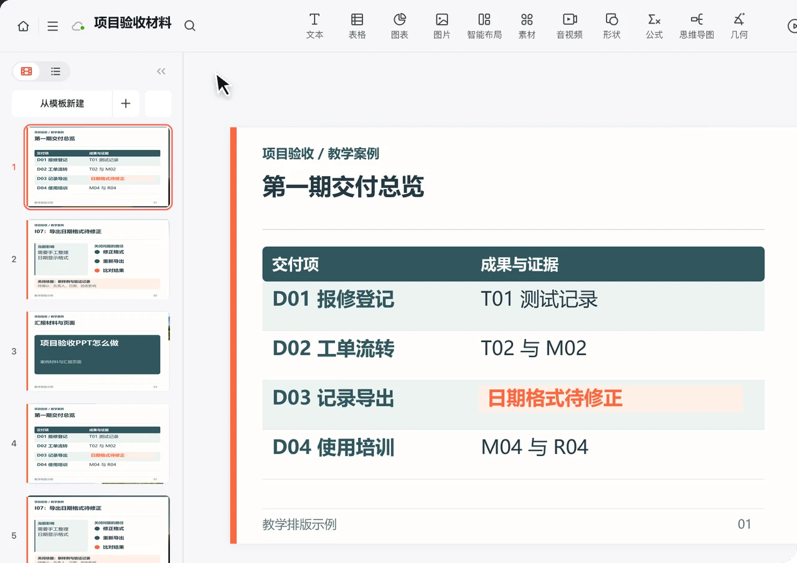Insert a formula with 公式

click(654, 26)
